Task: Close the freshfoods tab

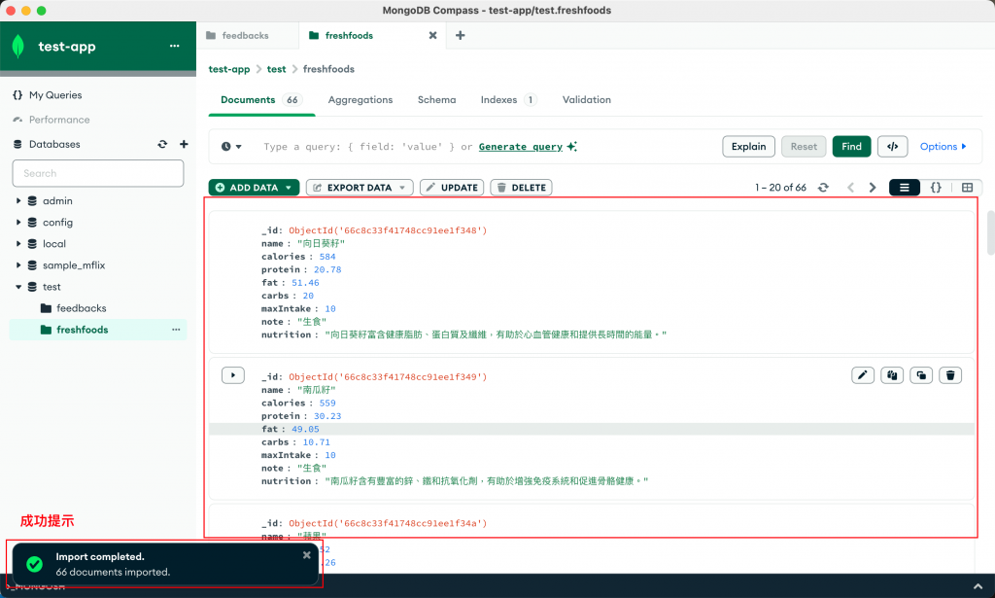Action: [432, 36]
